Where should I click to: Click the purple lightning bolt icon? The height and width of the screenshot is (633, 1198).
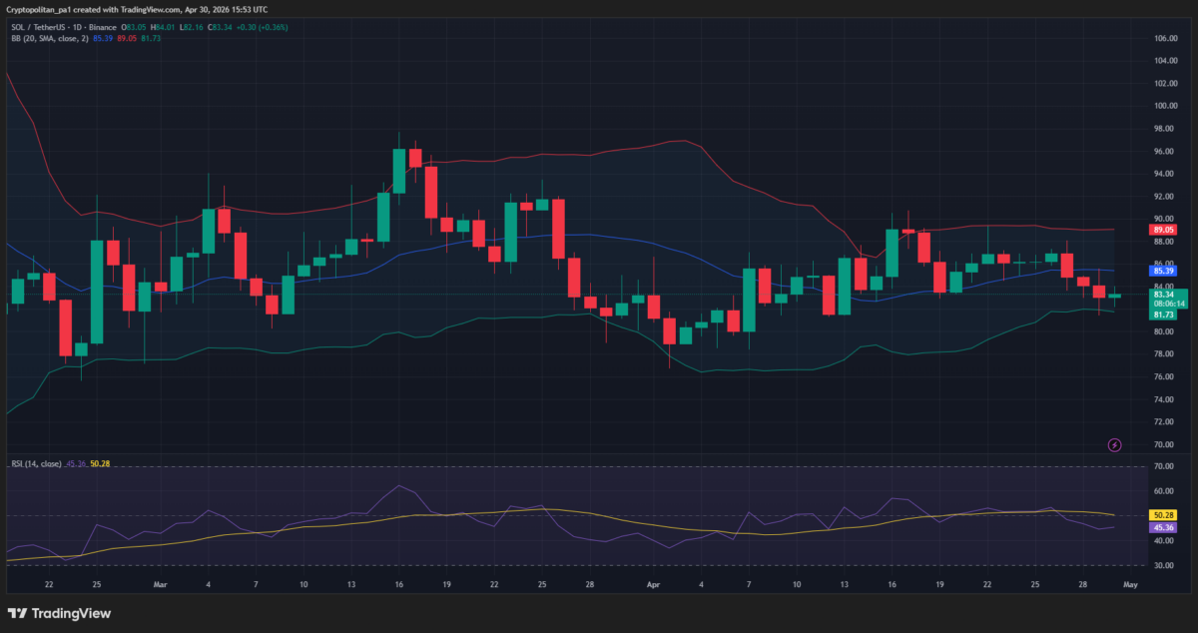(1115, 444)
